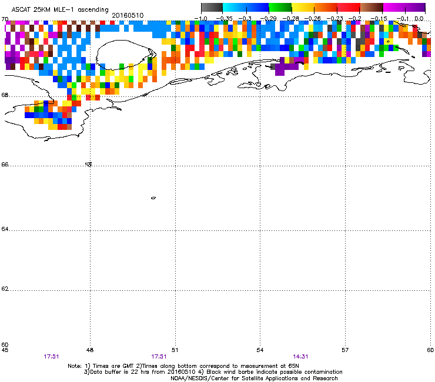The image size is (435, 382).
Task: Click the longitude '45' axis label
Action: pyautogui.click(x=5, y=350)
